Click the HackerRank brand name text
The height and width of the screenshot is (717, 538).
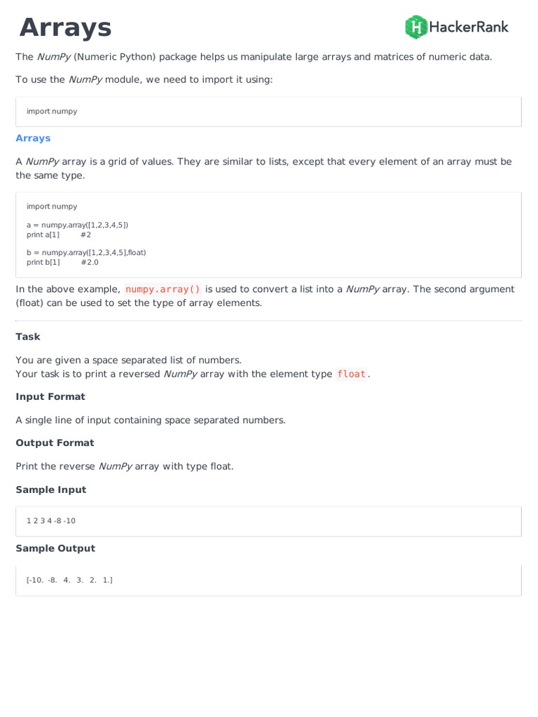coord(468,27)
